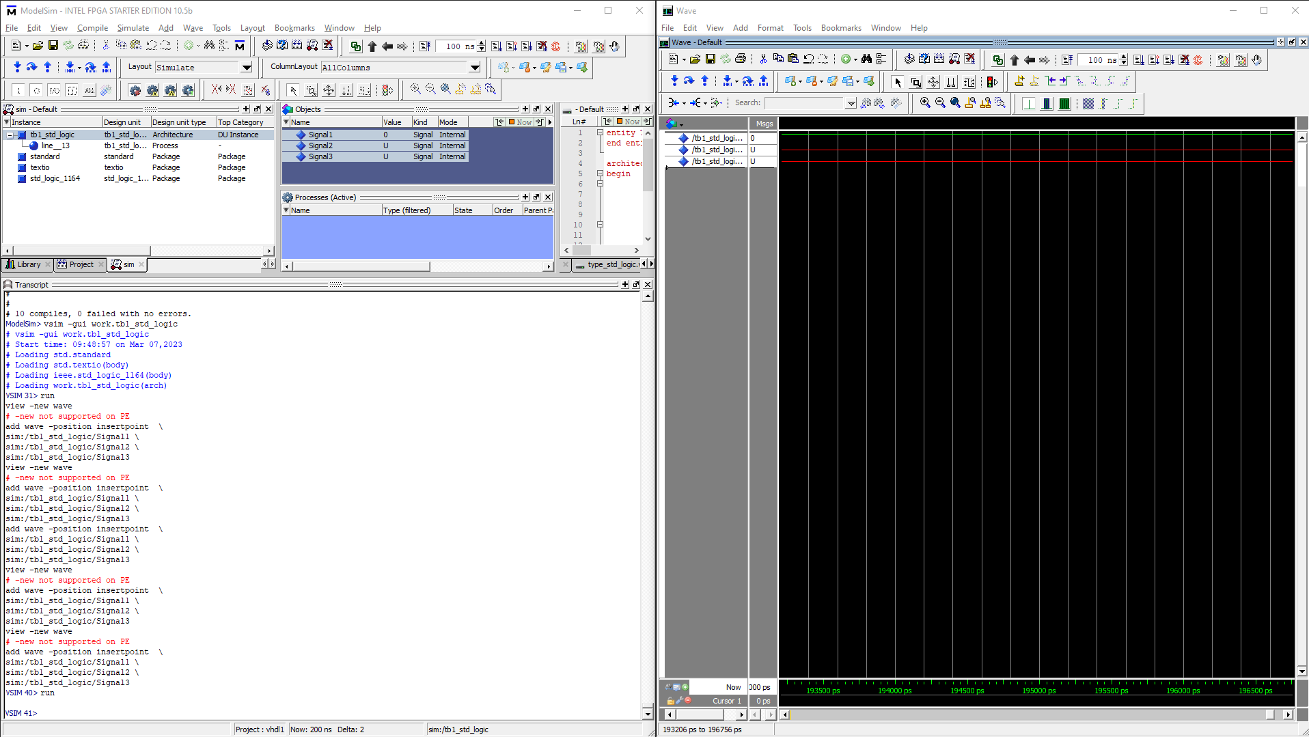Click the third /tb1_std_logi… signal in Wave

(x=717, y=161)
